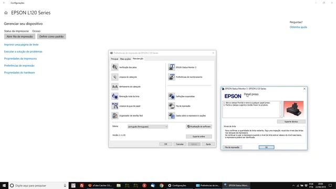Click Executar a solução de problemas link

pyautogui.click(x=23, y=51)
